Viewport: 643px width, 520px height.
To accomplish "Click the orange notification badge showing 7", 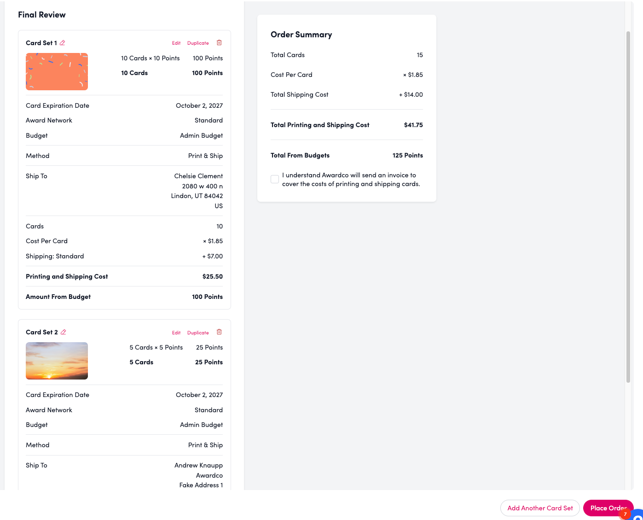I will [625, 514].
